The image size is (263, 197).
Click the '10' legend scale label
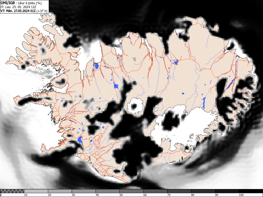tap(26, 195)
